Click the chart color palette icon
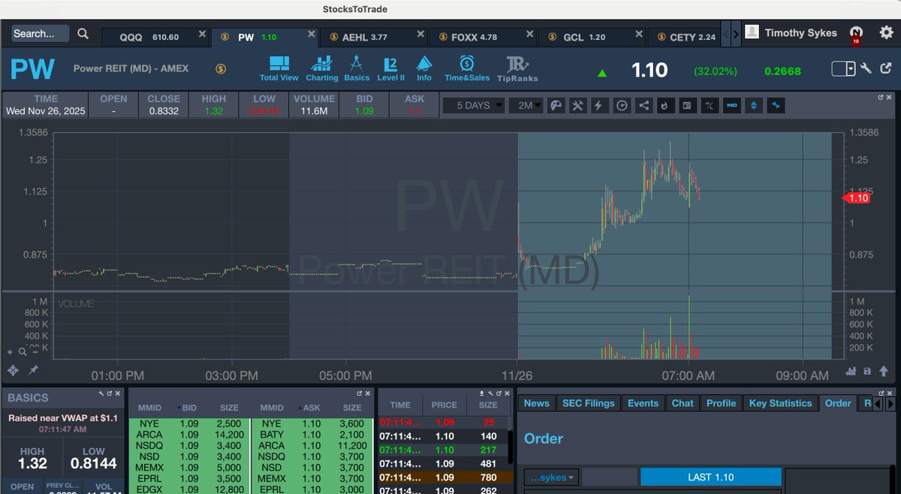This screenshot has width=901, height=494. click(556, 106)
